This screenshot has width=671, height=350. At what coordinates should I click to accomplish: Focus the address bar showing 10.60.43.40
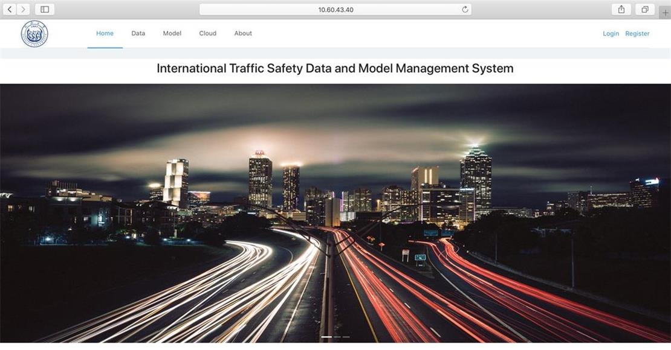point(335,9)
